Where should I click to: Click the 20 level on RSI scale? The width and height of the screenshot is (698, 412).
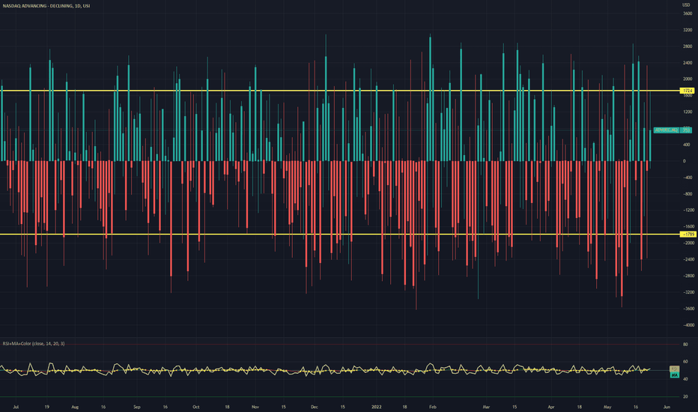[x=685, y=396]
